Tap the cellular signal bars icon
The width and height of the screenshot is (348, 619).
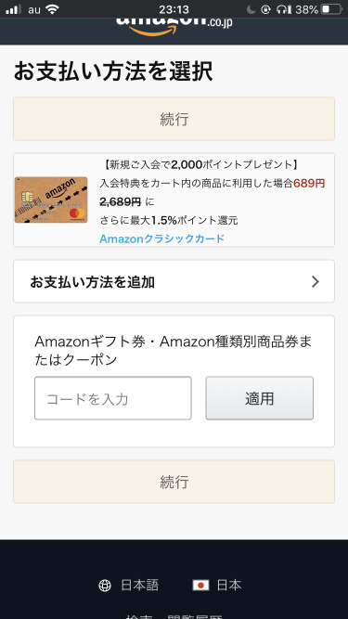click(x=13, y=9)
